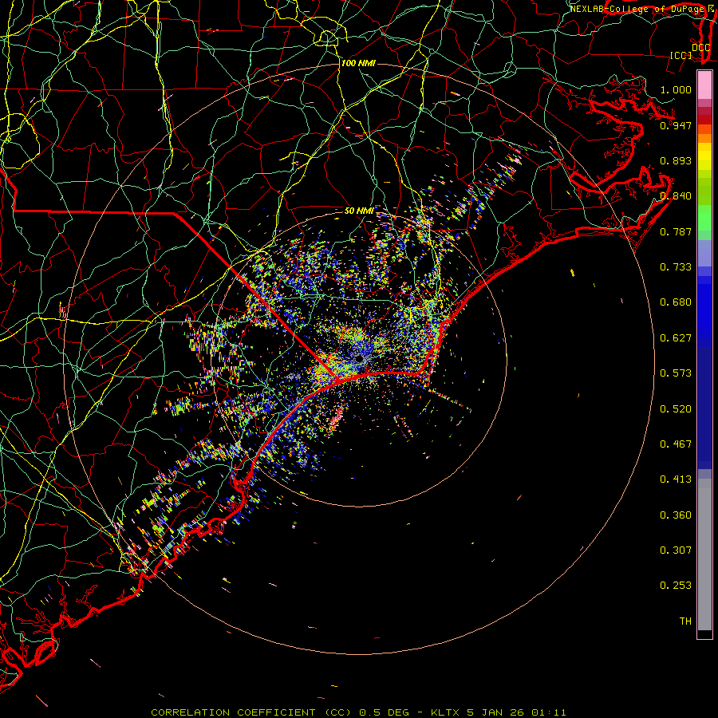Click the 0.467 label on the color scale
718x718 pixels.
tap(676, 444)
